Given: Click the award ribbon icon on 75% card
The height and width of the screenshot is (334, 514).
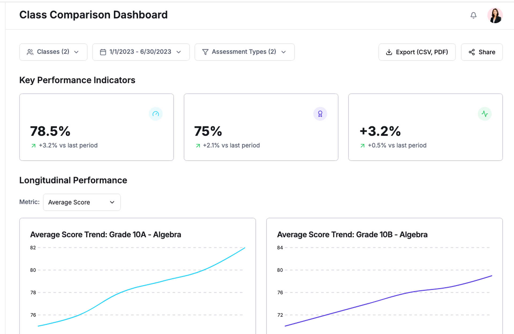Looking at the screenshot, I should [320, 114].
